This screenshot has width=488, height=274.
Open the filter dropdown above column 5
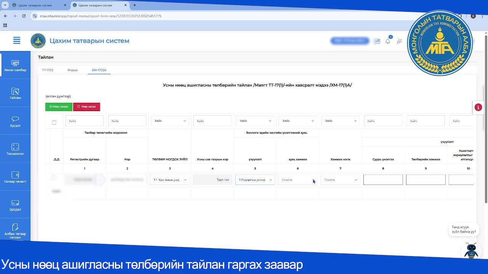(x=255, y=121)
